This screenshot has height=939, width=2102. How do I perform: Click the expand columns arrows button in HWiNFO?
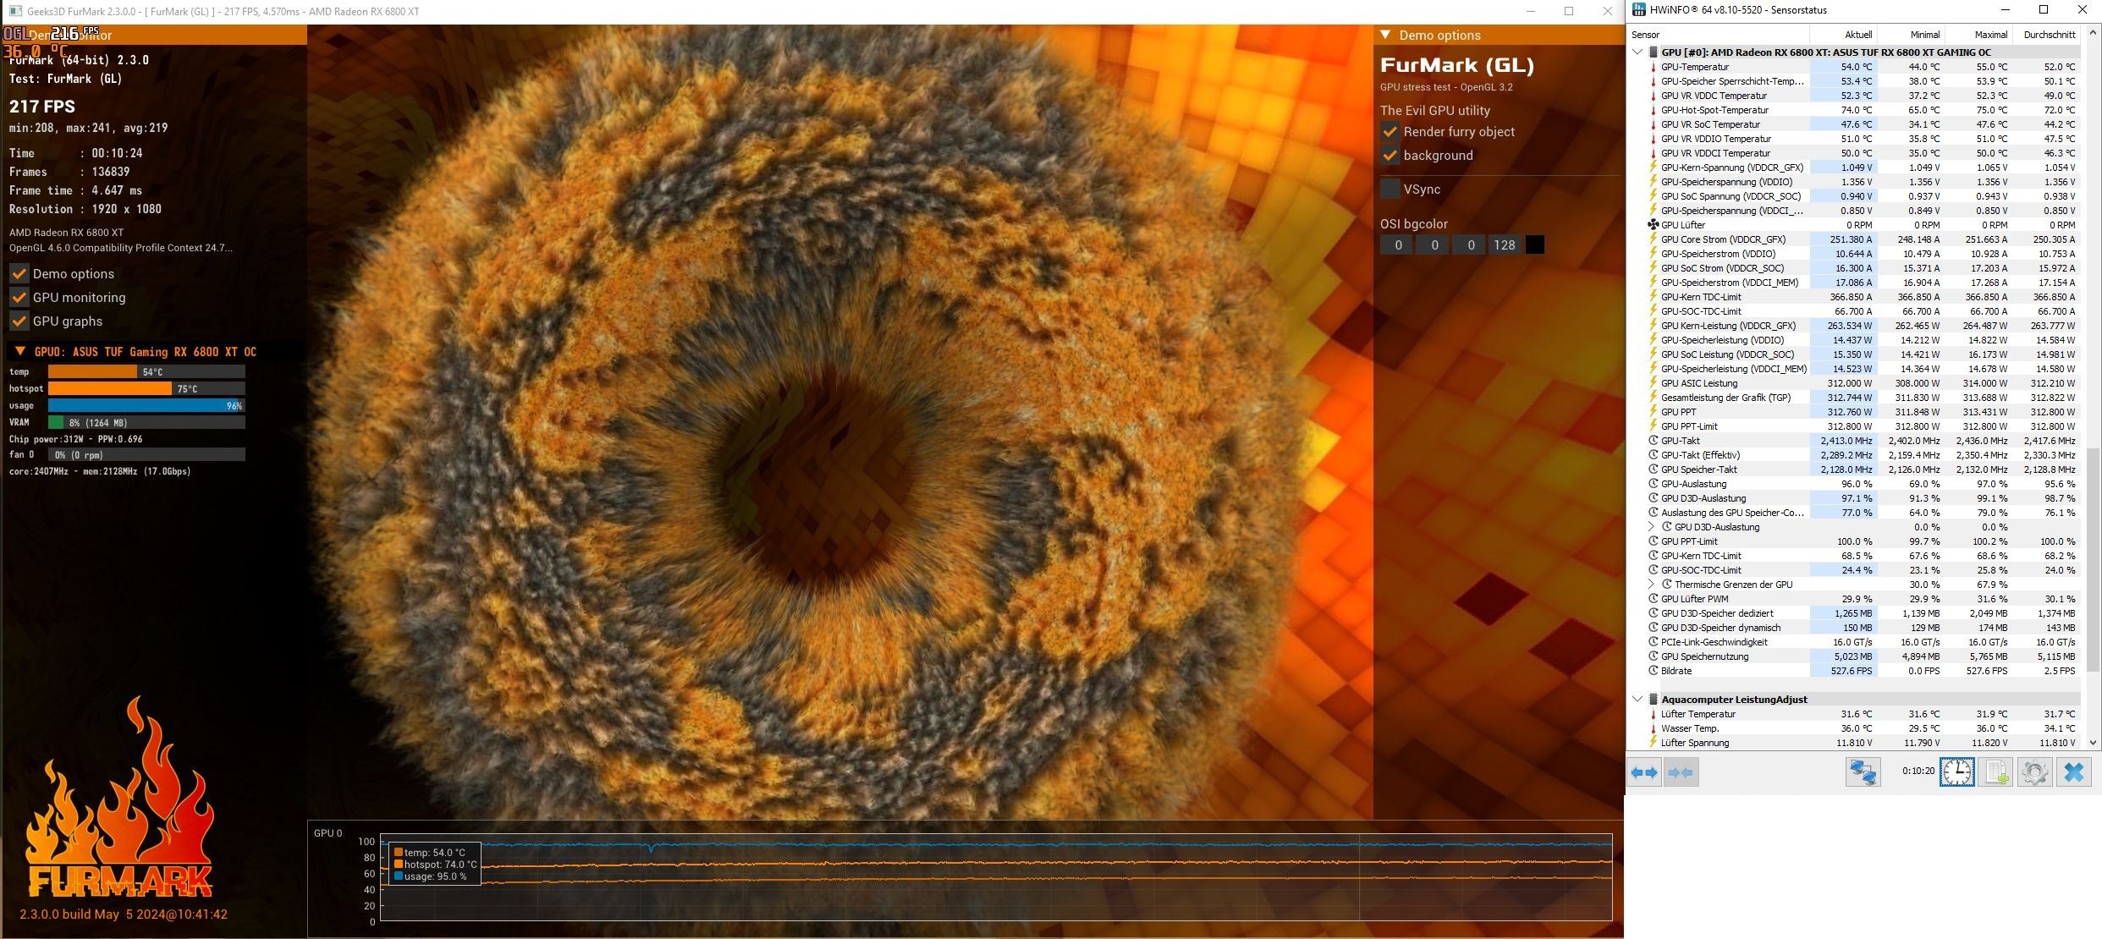[x=1644, y=772]
